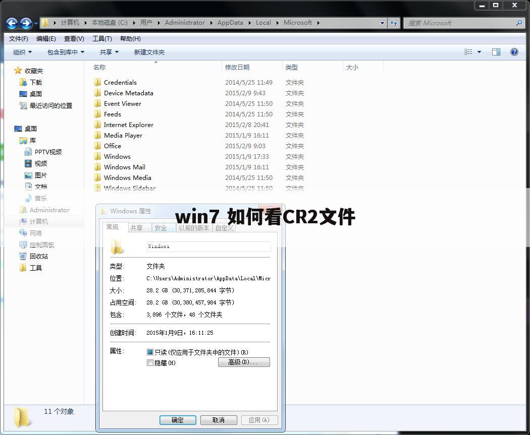Open Recent Places (最近访问的位置)

[x=45, y=106]
